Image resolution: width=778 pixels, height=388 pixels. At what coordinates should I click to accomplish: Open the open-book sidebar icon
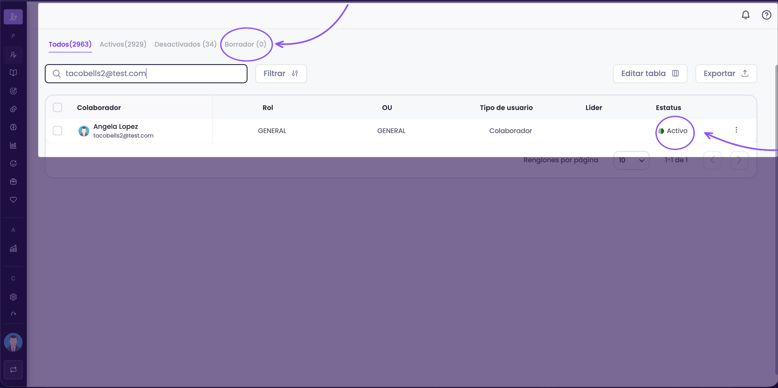click(x=13, y=73)
